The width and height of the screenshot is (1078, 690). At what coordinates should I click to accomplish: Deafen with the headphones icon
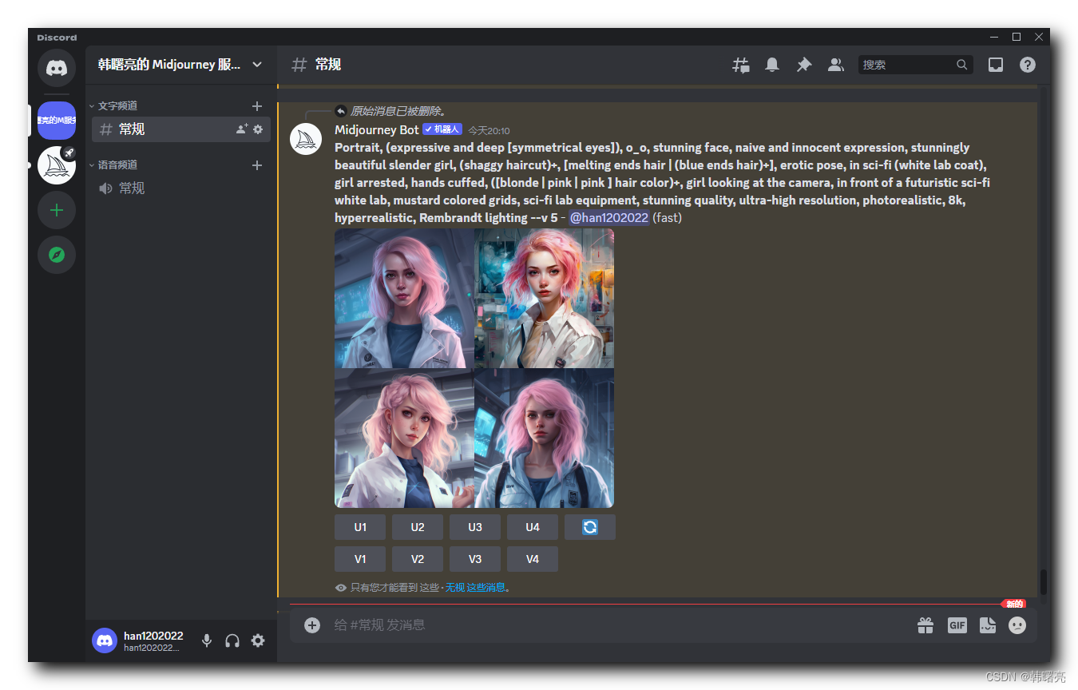[232, 640]
